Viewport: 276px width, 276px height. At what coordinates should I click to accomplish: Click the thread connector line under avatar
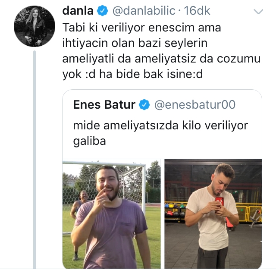coord(34,160)
